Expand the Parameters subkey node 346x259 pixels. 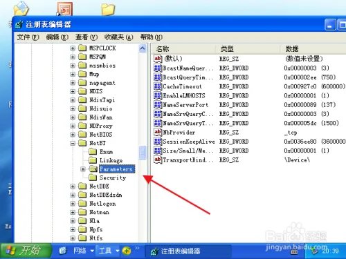pos(83,169)
